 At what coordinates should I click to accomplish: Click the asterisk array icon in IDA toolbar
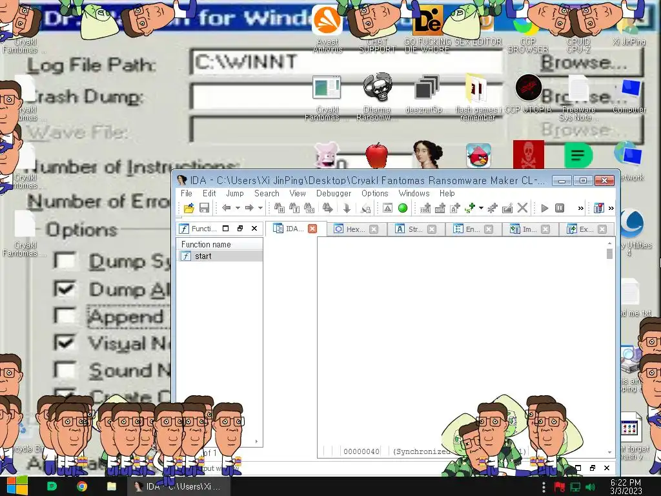[492, 208]
